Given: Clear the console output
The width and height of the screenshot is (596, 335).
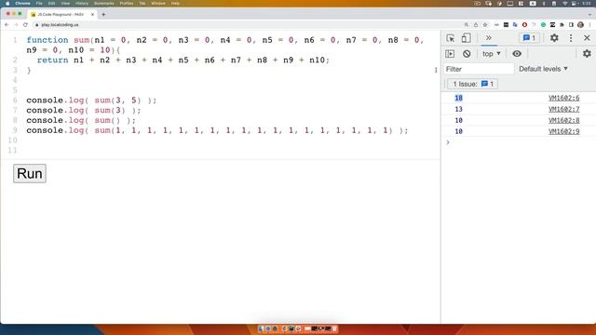Looking at the screenshot, I should point(467,54).
